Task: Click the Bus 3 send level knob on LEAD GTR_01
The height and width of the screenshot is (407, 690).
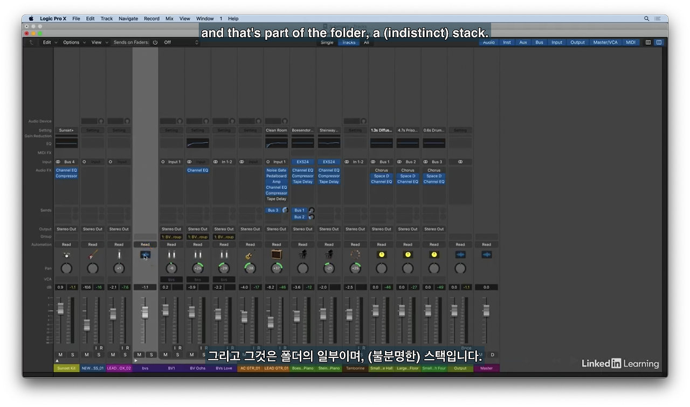Action: 285,210
